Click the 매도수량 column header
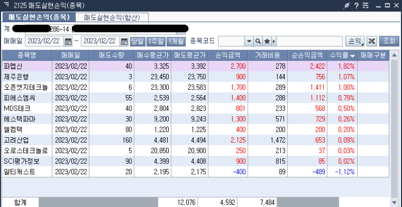402x207 pixels. [111, 55]
